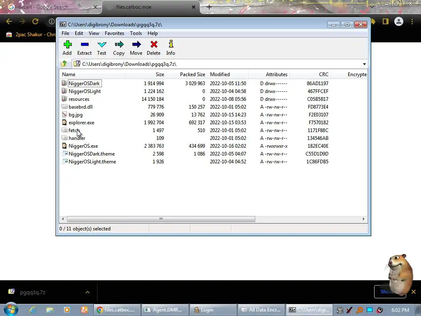Open the Windows Start button

click(11, 309)
